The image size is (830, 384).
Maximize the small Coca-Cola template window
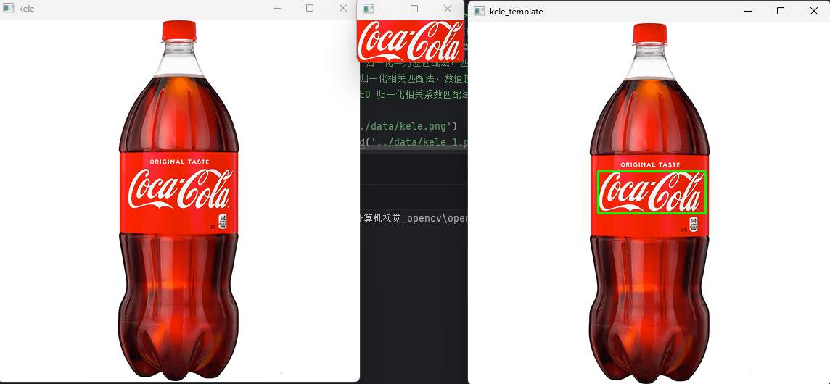414,9
